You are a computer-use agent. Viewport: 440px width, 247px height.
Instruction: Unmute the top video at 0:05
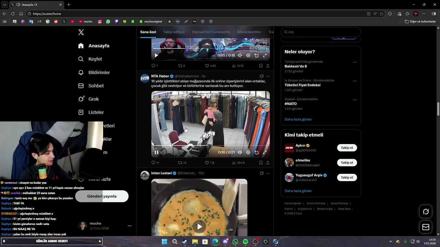point(240,55)
